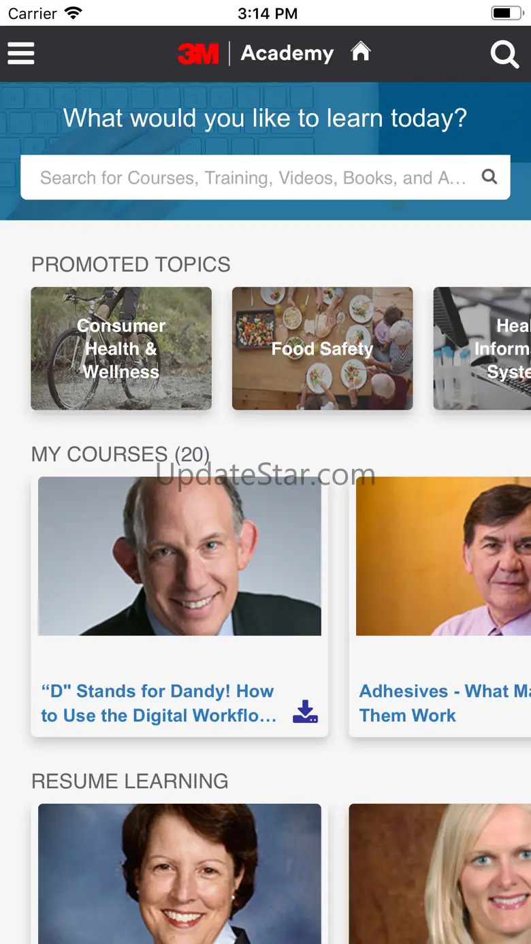The height and width of the screenshot is (944, 531).
Task: Tap the battery indicator in status bar
Action: click(506, 13)
